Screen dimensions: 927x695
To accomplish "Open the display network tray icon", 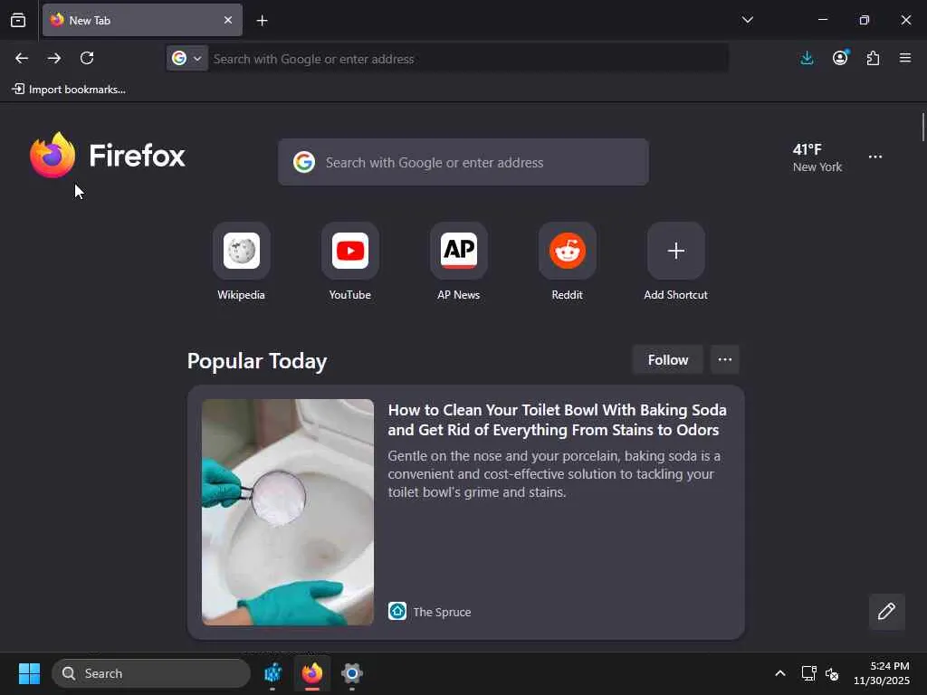I will (808, 673).
